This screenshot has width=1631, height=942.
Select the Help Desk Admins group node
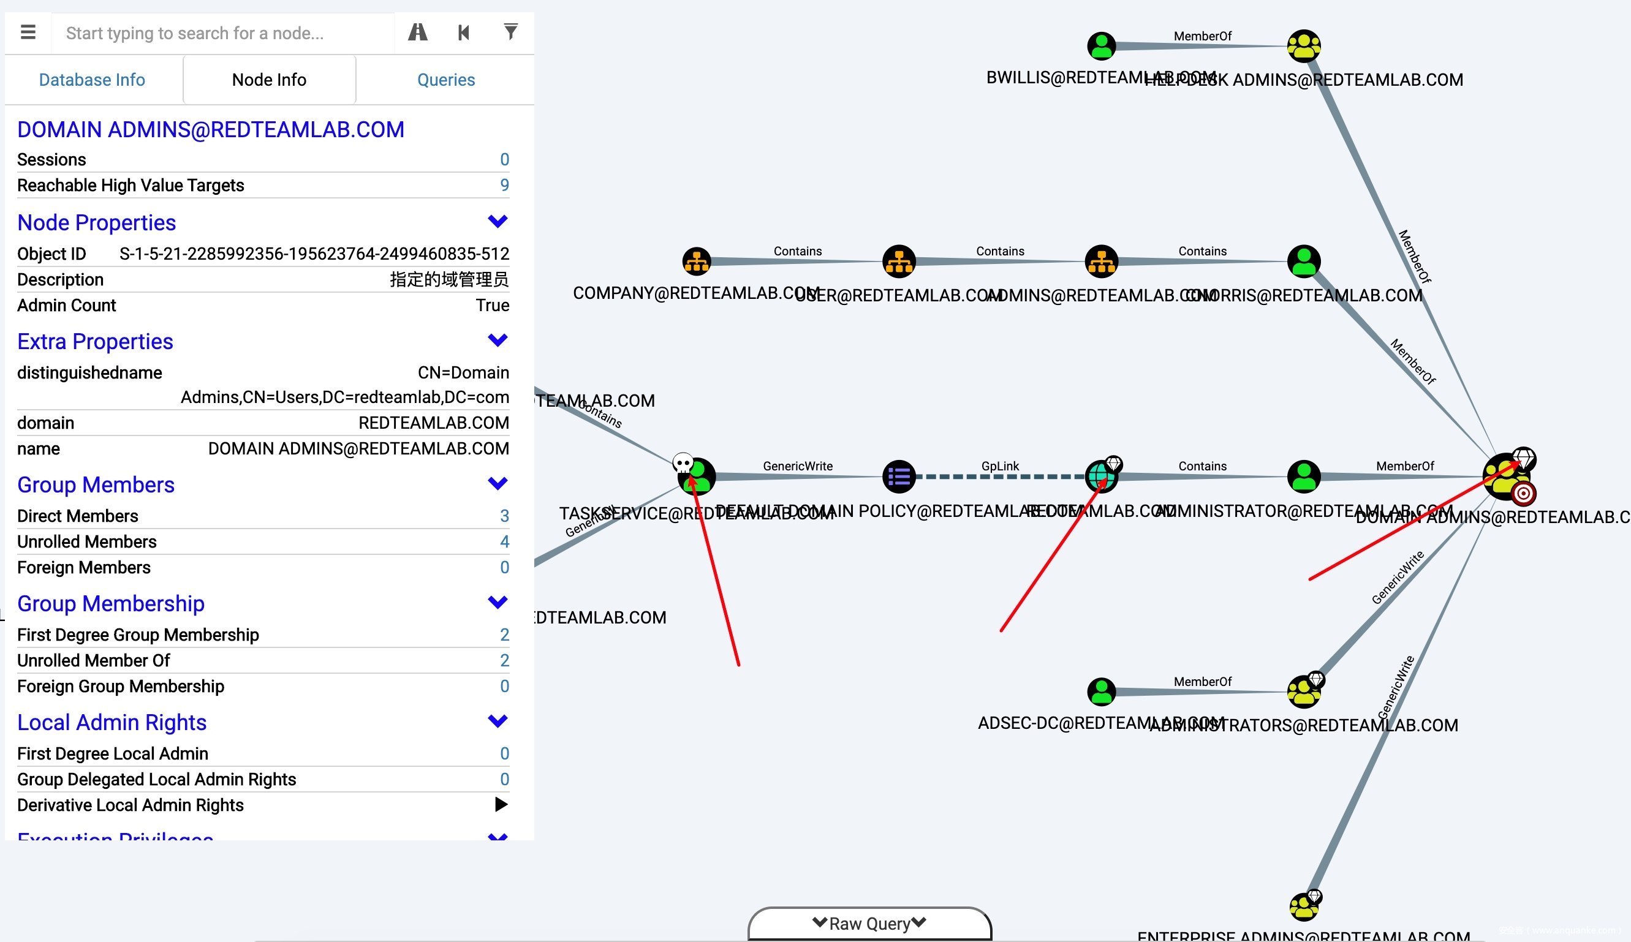pyautogui.click(x=1303, y=46)
